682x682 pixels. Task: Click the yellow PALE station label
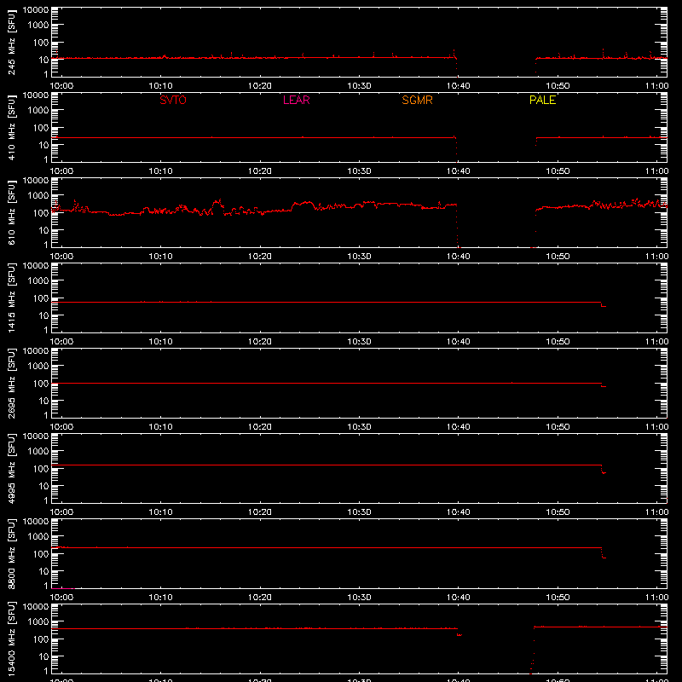pos(542,100)
